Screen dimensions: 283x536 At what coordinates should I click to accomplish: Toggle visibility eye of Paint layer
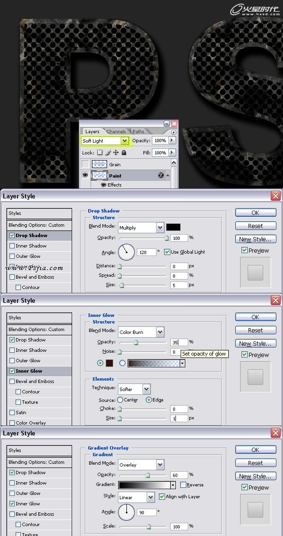[85, 175]
